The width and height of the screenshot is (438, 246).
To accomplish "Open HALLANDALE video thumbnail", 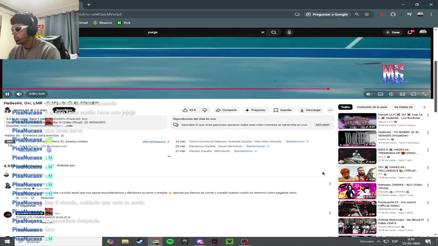I will [357, 174].
